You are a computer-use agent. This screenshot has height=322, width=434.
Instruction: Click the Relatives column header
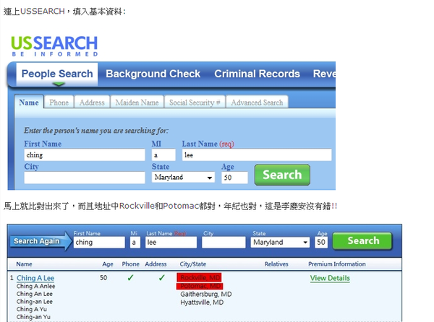(x=276, y=264)
